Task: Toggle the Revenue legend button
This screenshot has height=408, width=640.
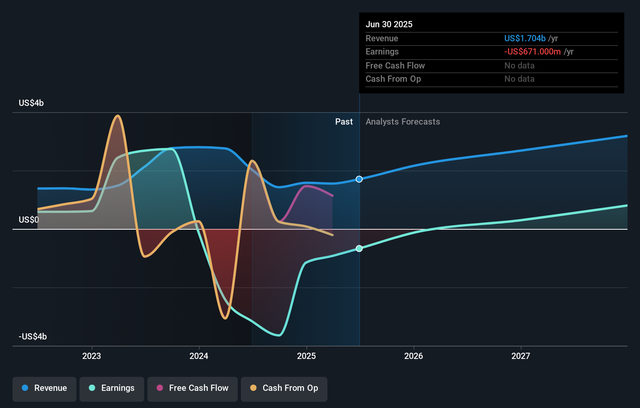Action: [44, 389]
